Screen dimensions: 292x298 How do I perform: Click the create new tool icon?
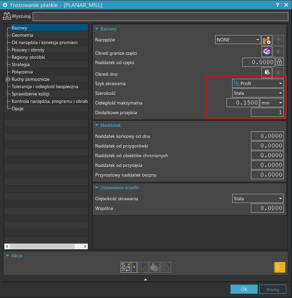coord(267,40)
